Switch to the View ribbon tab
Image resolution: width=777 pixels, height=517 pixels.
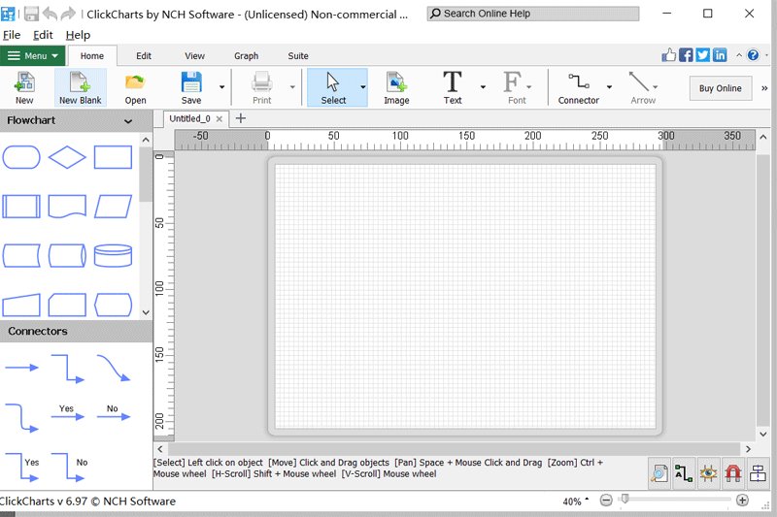coord(194,56)
